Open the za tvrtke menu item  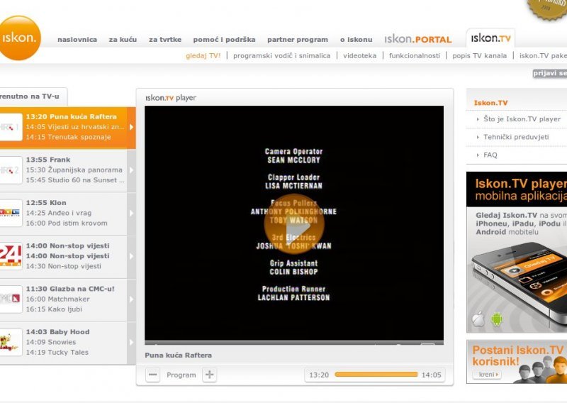click(165, 40)
